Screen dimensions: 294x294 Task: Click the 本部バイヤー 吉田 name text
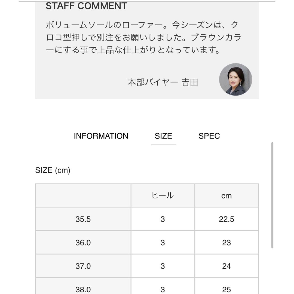163,82
